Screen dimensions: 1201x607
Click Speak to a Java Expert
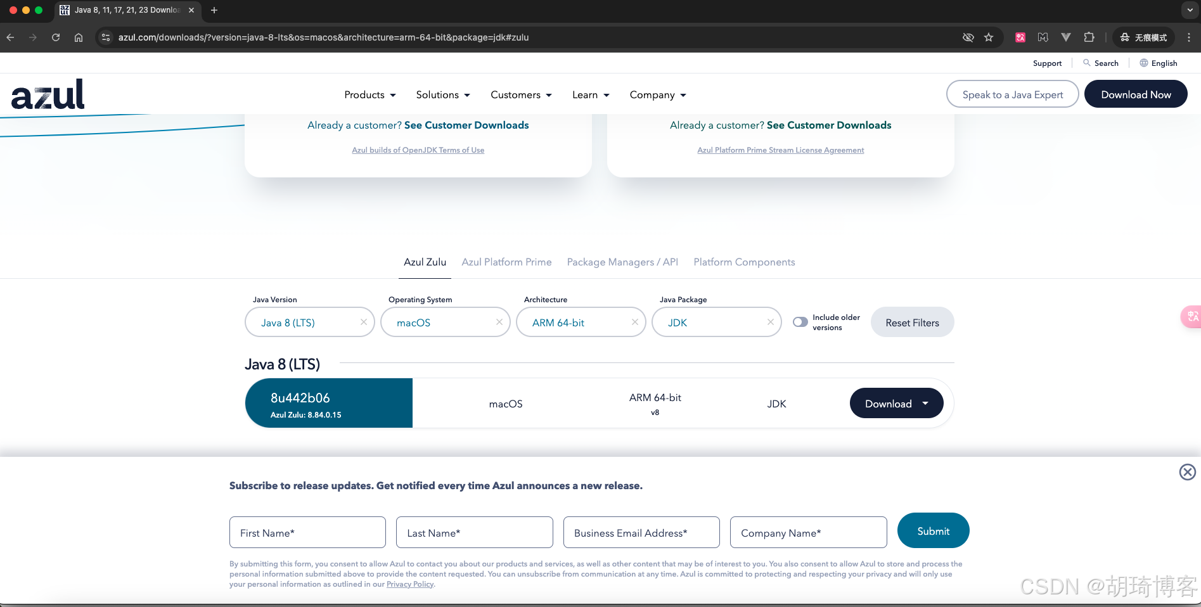point(1012,94)
